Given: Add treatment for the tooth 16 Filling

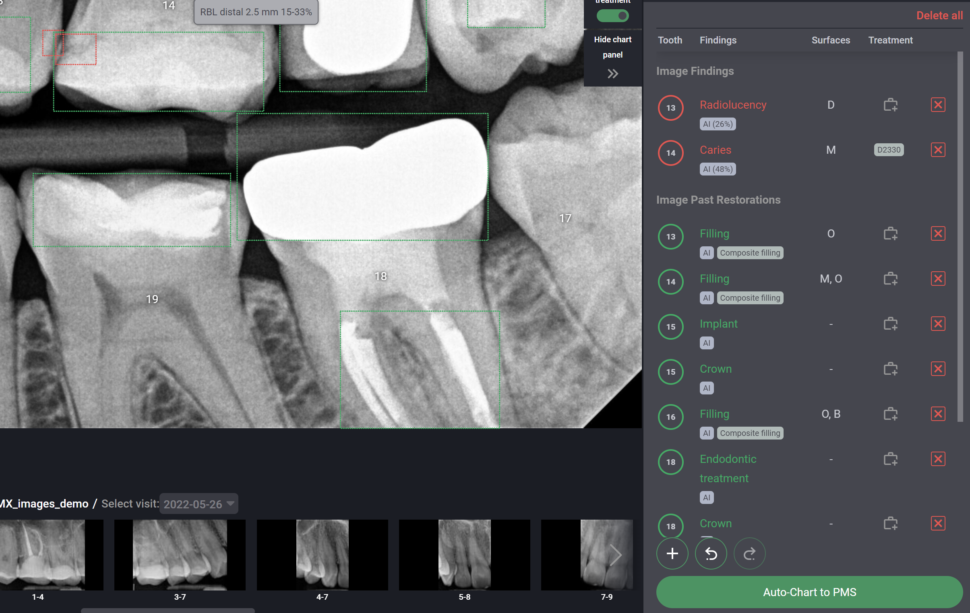Looking at the screenshot, I should (891, 414).
